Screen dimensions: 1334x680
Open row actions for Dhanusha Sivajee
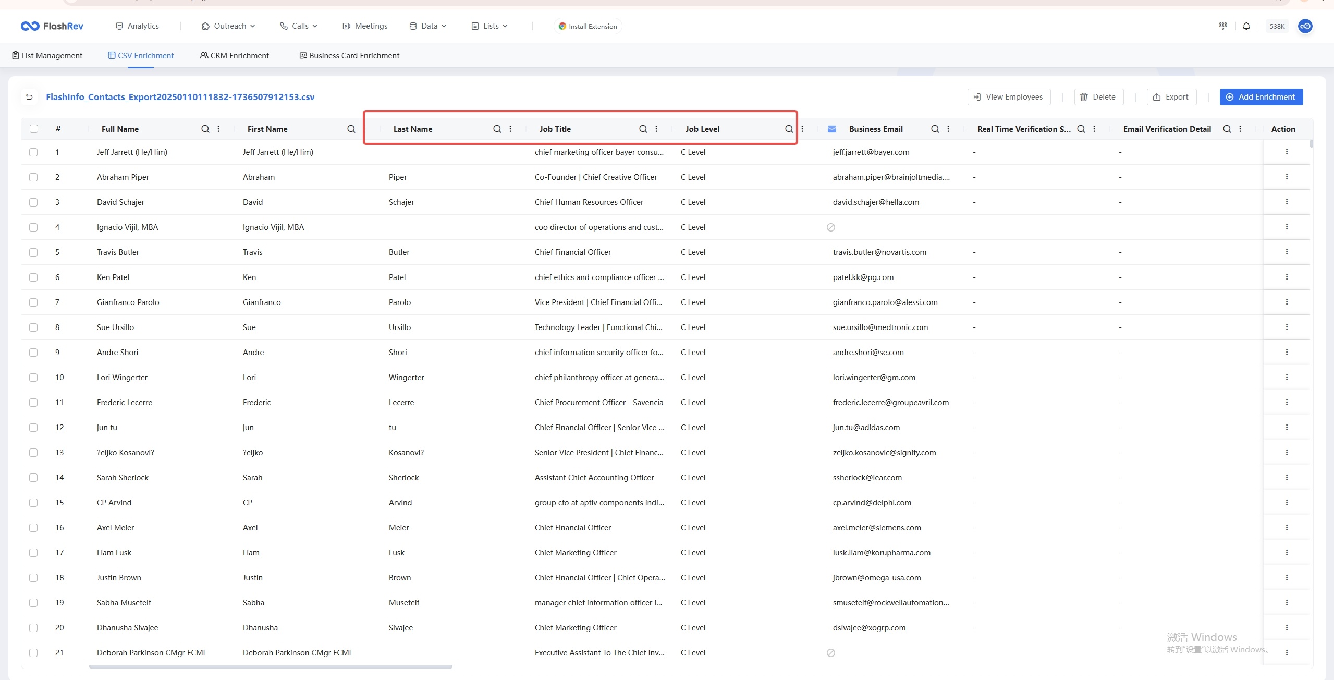point(1287,628)
